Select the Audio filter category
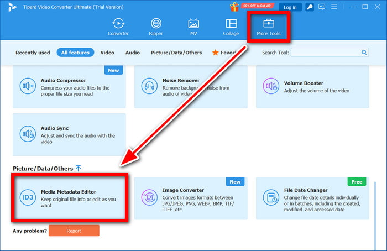 coord(132,53)
